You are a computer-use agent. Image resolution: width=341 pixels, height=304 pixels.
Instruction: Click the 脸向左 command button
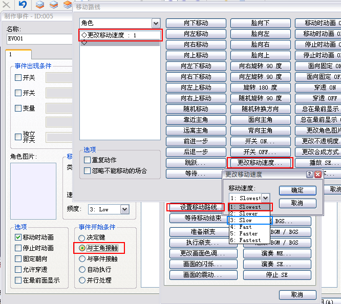click(260, 34)
